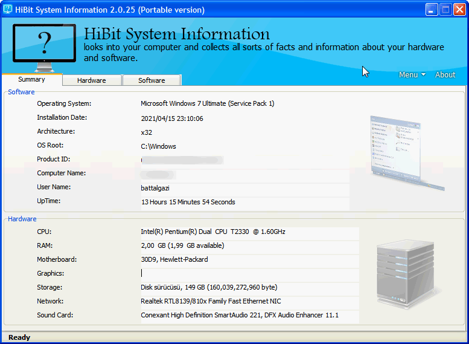Click the CPU: label
Image resolution: width=469 pixels, height=344 pixels.
click(44, 232)
